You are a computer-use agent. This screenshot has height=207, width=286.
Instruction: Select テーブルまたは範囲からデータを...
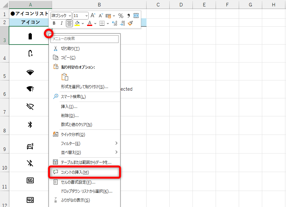coord(85,162)
